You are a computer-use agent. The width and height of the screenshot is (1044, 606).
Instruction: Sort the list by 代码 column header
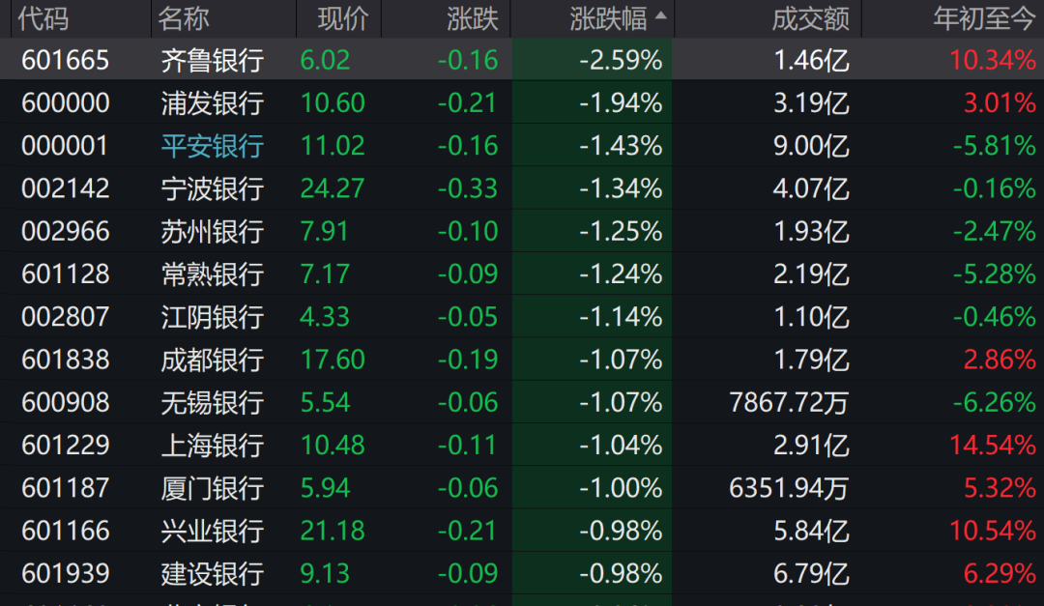[x=44, y=18]
